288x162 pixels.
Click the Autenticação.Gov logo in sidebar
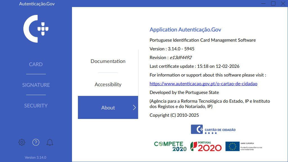click(36, 29)
